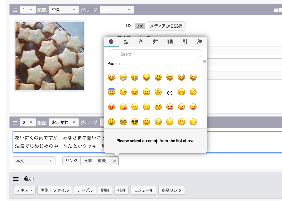Open the 配置 中央 alignment dropdown
Screen dimensions: 282x201
tap(64, 10)
